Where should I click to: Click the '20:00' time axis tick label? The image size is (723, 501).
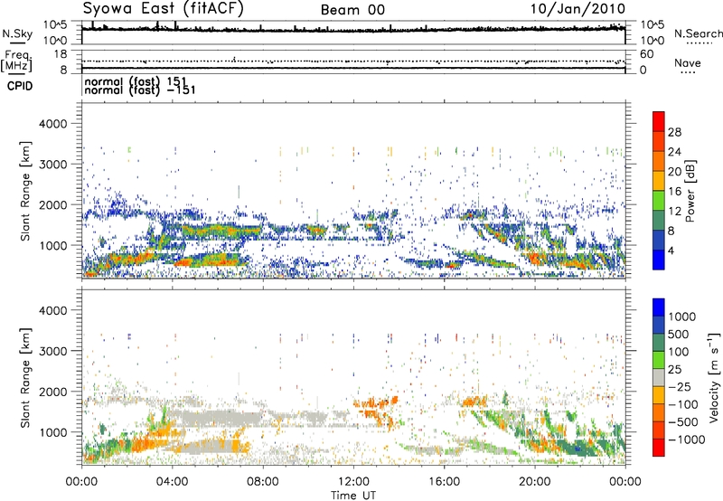pos(534,482)
